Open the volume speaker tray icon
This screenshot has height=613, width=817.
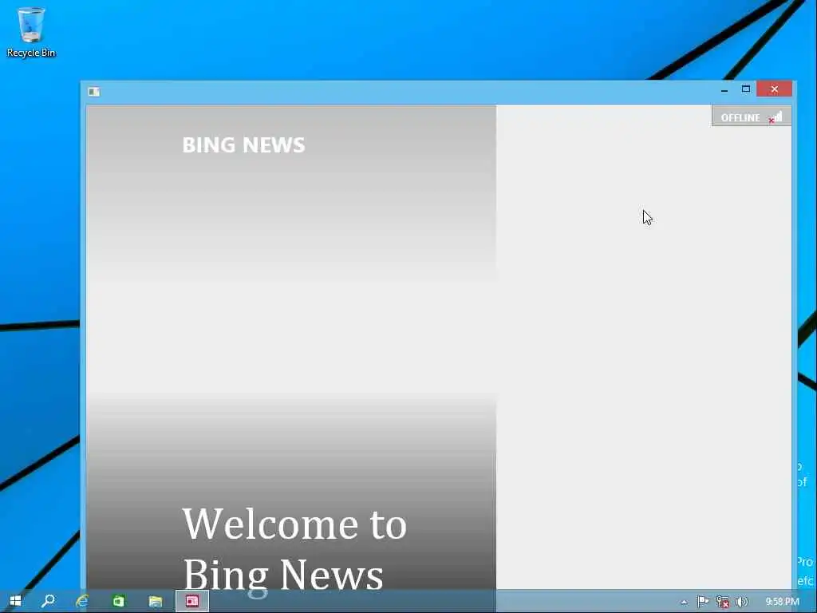coord(742,602)
